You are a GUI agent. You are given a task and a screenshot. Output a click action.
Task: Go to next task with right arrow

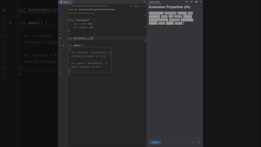[191, 2]
